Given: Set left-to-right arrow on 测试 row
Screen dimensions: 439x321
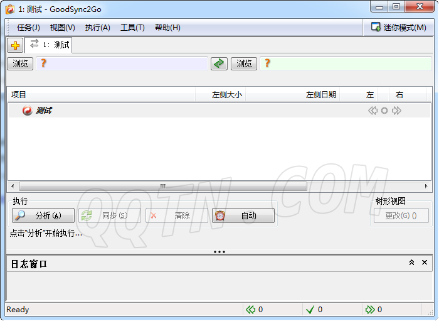Looking at the screenshot, I should coord(396,111).
